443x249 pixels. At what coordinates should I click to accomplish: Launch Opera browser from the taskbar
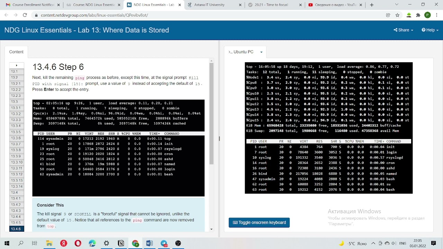tap(78, 243)
